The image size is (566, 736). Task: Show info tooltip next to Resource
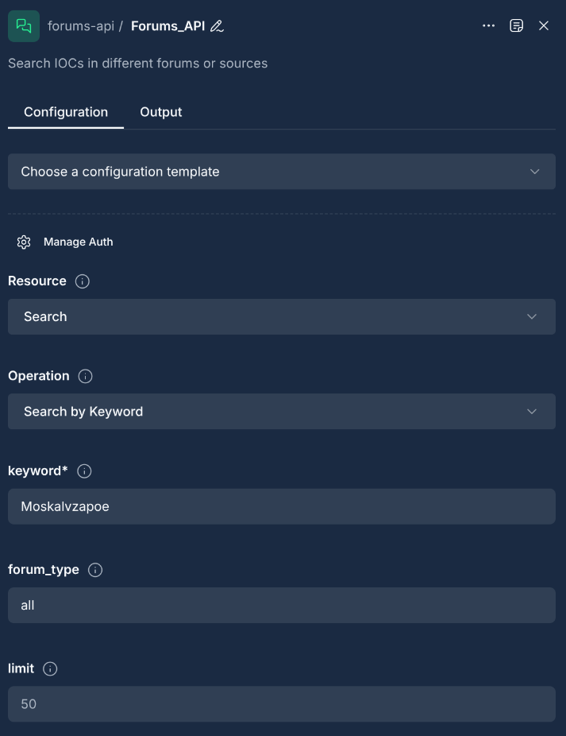tap(82, 281)
